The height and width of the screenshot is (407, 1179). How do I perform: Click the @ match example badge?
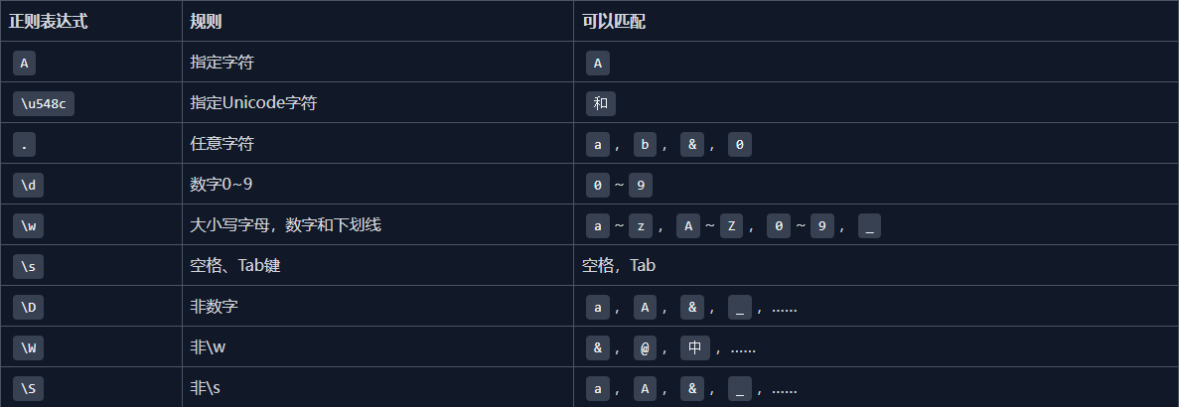pyautogui.click(x=644, y=347)
